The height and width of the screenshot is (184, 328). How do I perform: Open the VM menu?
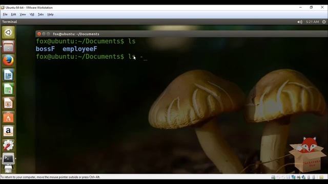[32, 14]
